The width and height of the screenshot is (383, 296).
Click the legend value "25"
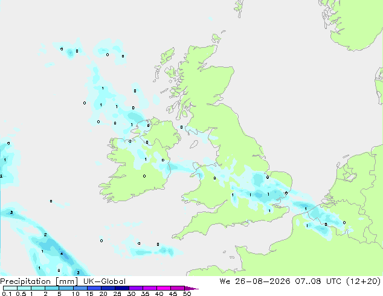coord(117,294)
